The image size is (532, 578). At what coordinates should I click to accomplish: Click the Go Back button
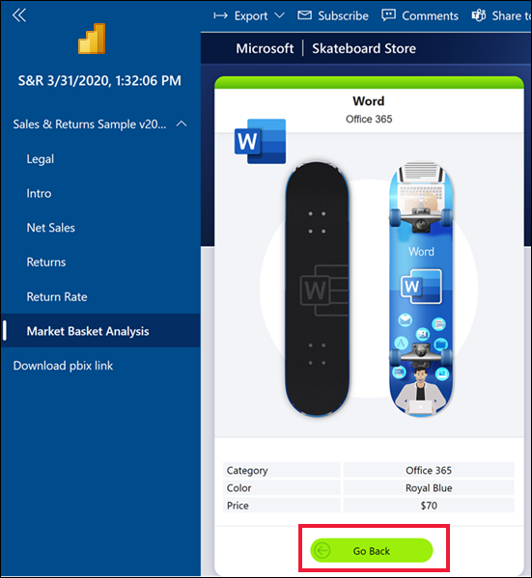tap(371, 551)
